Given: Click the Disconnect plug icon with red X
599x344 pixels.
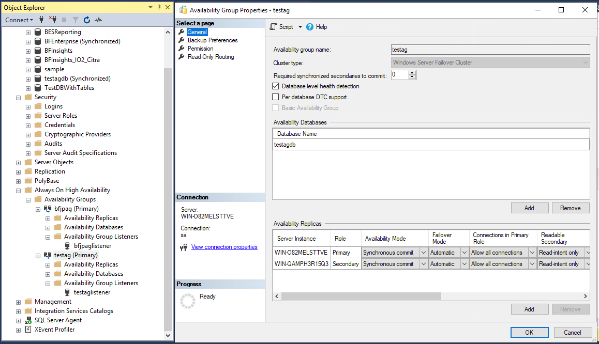Looking at the screenshot, I should coord(52,20).
